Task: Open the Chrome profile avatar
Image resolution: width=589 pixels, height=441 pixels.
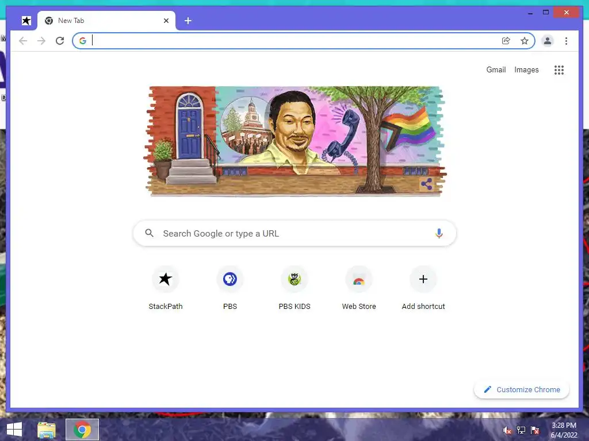Action: tap(548, 41)
